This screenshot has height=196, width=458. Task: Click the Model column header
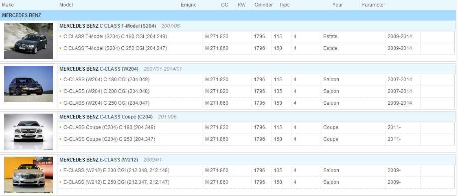[66, 4]
